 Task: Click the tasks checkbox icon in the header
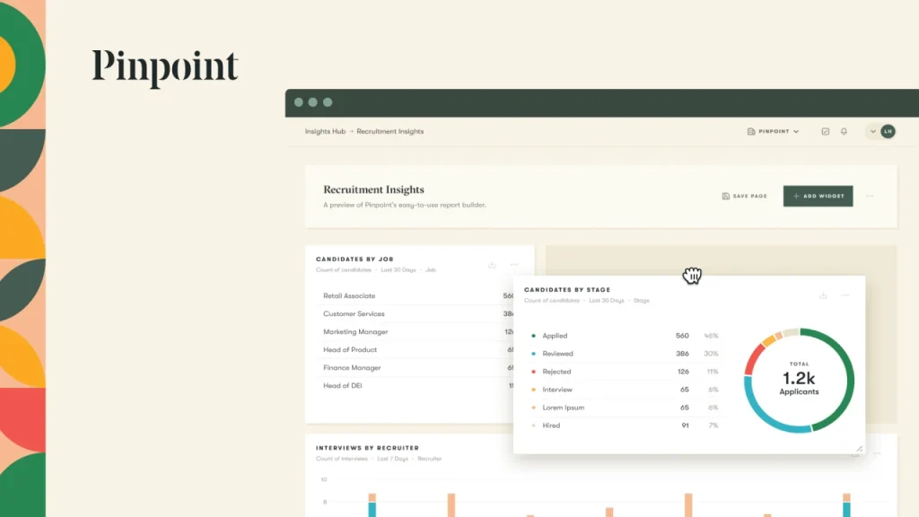[825, 131]
